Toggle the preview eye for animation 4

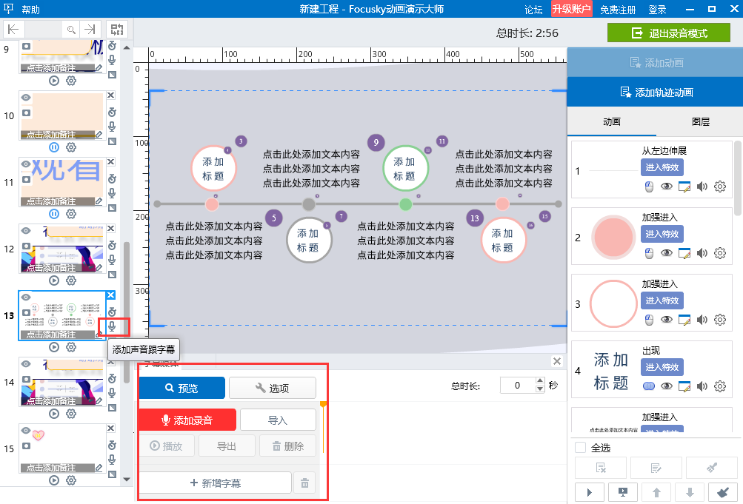click(667, 386)
